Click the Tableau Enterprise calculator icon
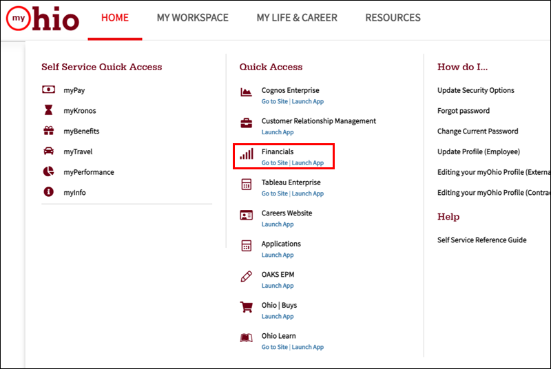Image resolution: width=551 pixels, height=369 pixels. pos(247,184)
